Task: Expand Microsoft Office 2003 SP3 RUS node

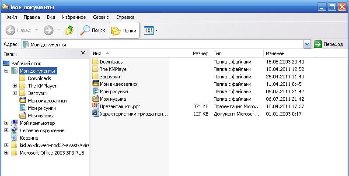Action: [6, 153]
